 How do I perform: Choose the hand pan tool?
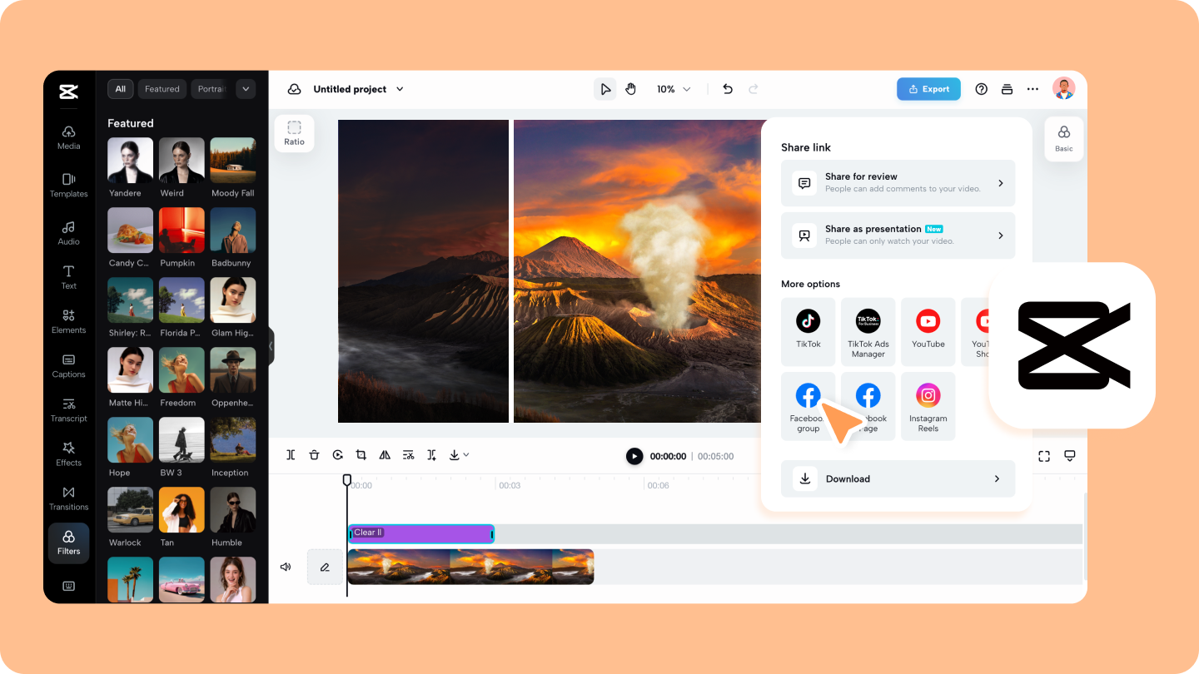tap(631, 89)
